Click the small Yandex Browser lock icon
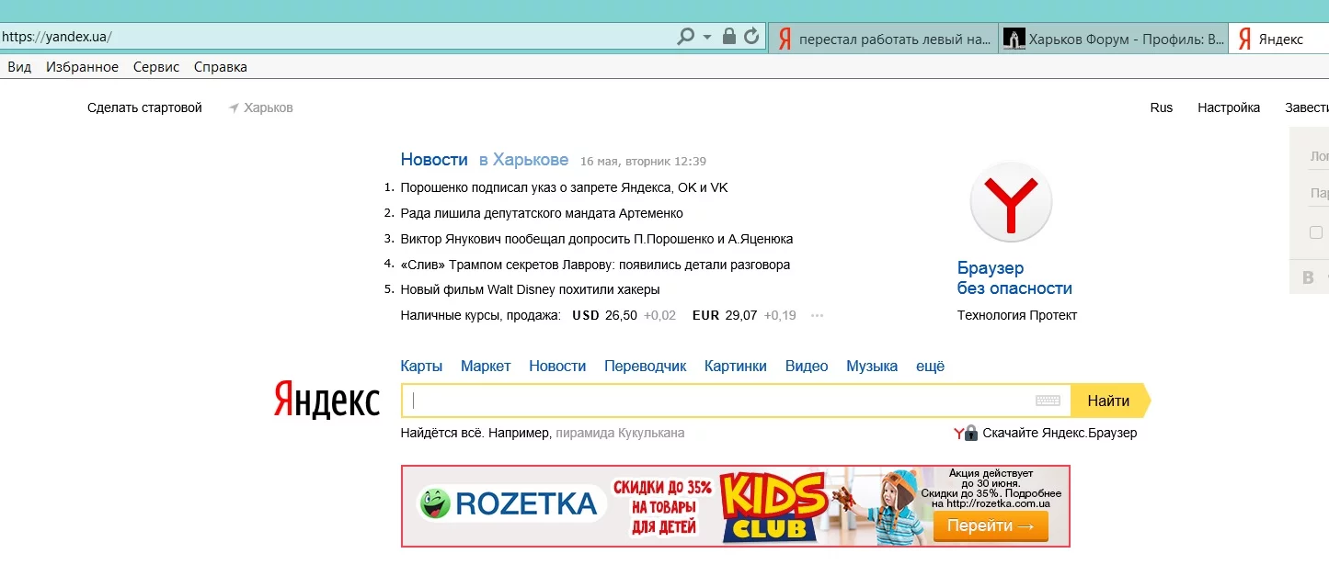Image resolution: width=1329 pixels, height=576 pixels. (x=966, y=433)
